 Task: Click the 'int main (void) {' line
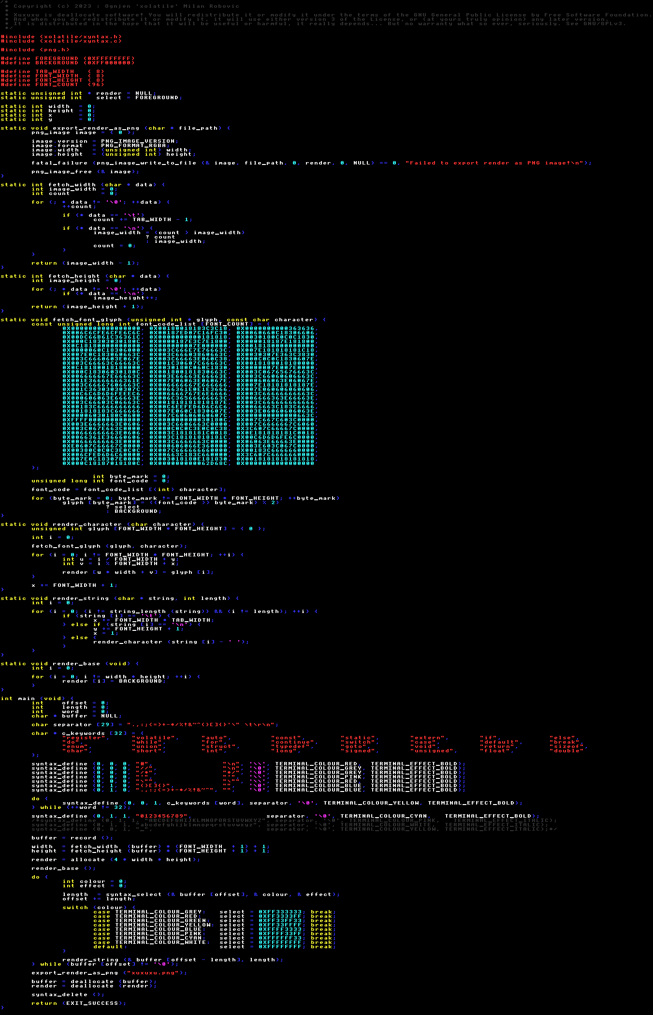point(37,699)
